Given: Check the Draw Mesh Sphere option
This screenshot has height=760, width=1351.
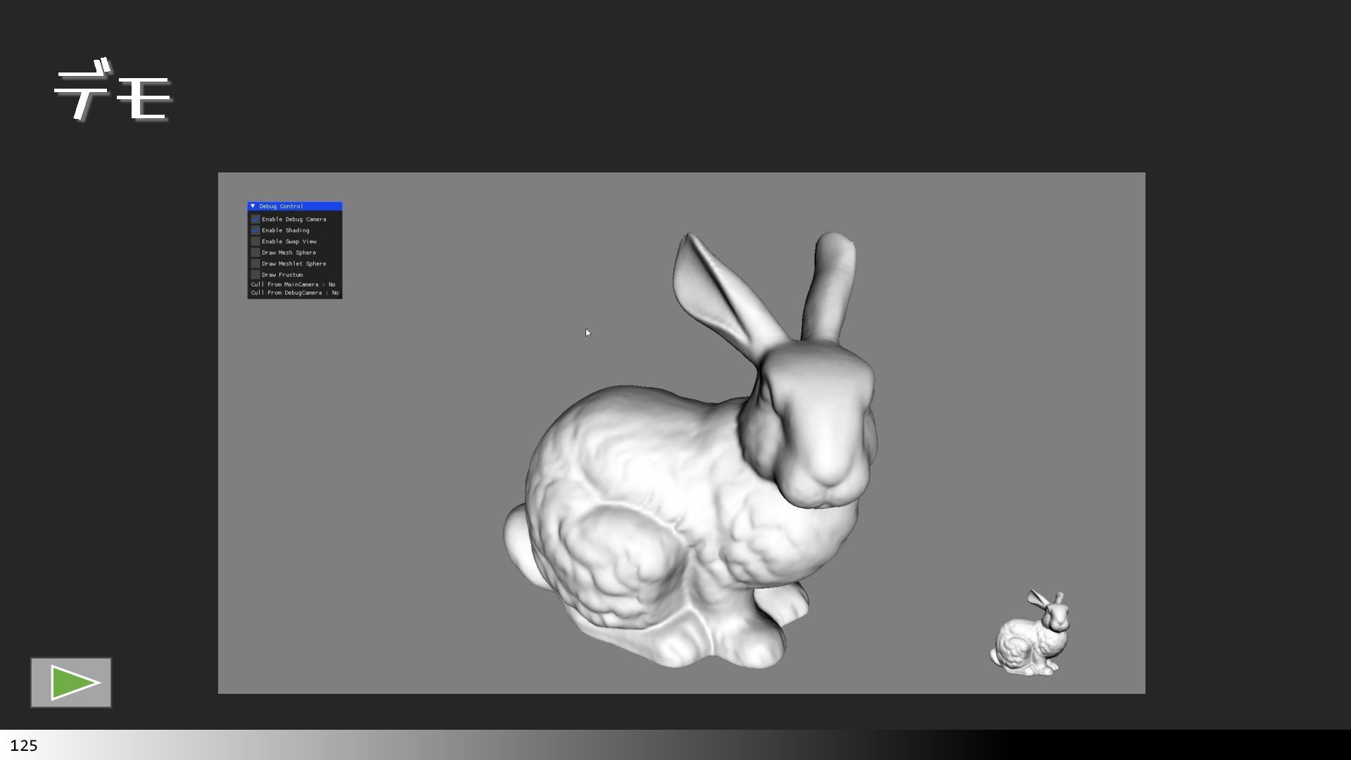Looking at the screenshot, I should 255,253.
